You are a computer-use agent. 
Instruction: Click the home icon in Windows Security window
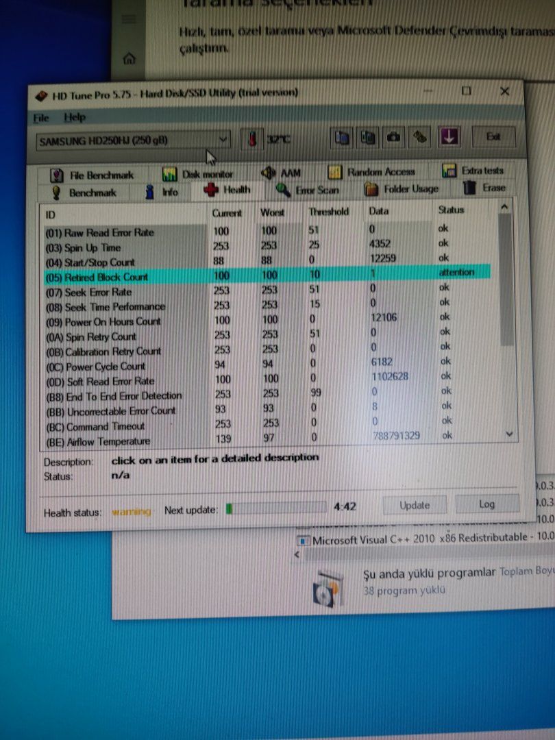[x=129, y=59]
